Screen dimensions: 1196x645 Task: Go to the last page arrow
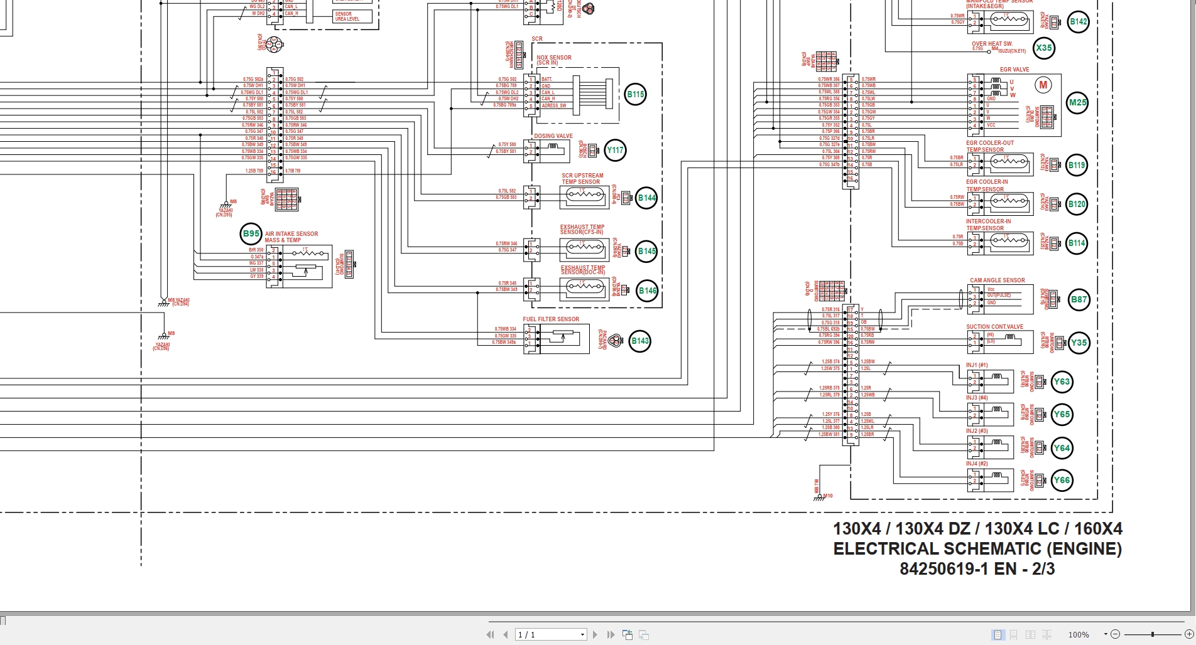610,634
